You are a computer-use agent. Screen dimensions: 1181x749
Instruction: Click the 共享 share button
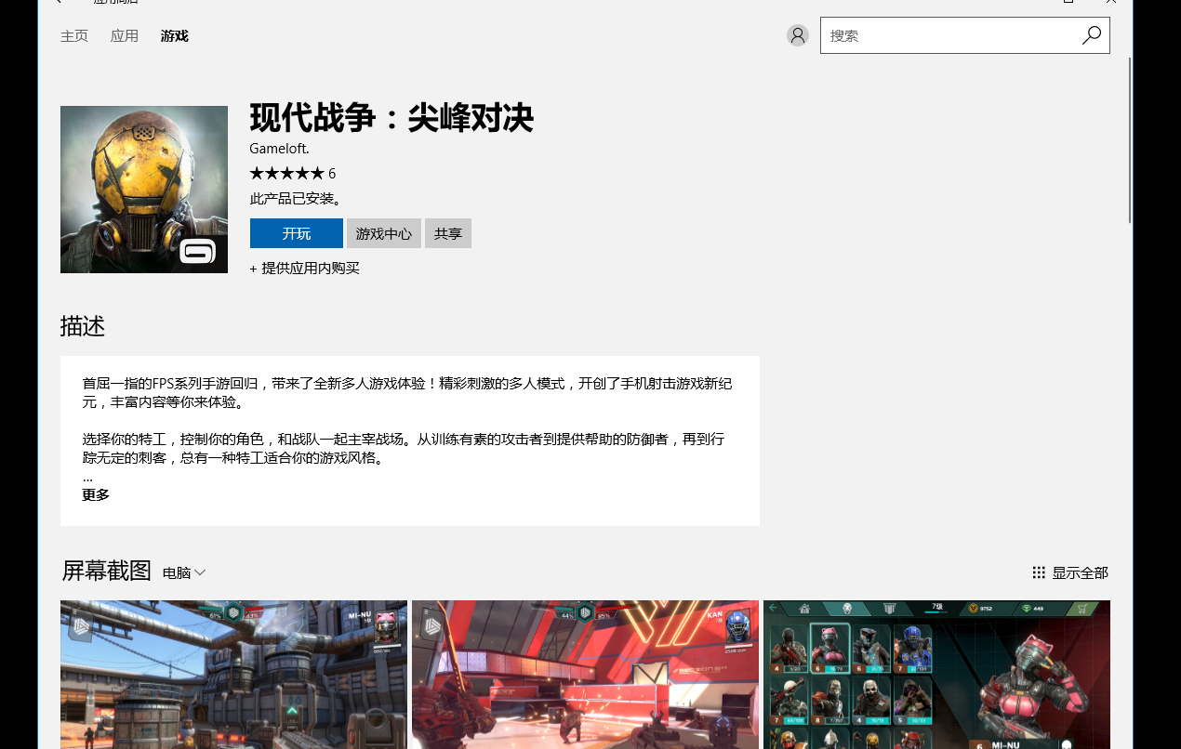pyautogui.click(x=448, y=233)
